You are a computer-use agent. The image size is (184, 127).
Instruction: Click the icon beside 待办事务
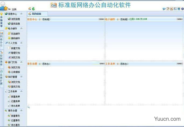click(9, 125)
